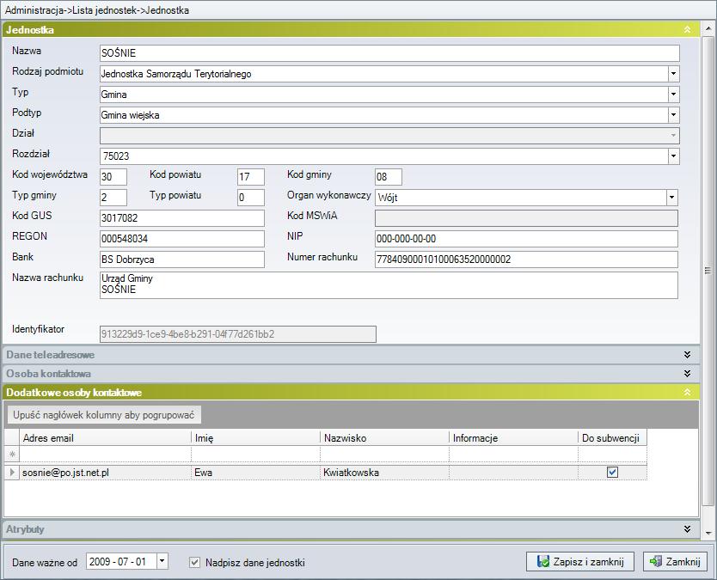Sort by Nazwisko column header

point(384,438)
